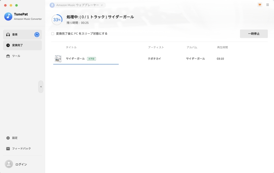Click the サイダーガール album cover thumbnail
The image size is (274, 173).
(58, 58)
